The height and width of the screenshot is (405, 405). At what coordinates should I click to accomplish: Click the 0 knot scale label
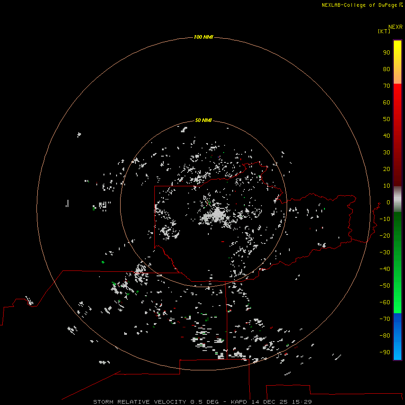[388, 202]
